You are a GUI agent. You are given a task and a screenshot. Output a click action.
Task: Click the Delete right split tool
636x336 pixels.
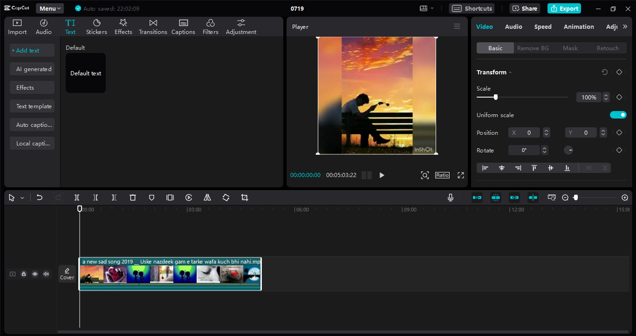pos(114,198)
